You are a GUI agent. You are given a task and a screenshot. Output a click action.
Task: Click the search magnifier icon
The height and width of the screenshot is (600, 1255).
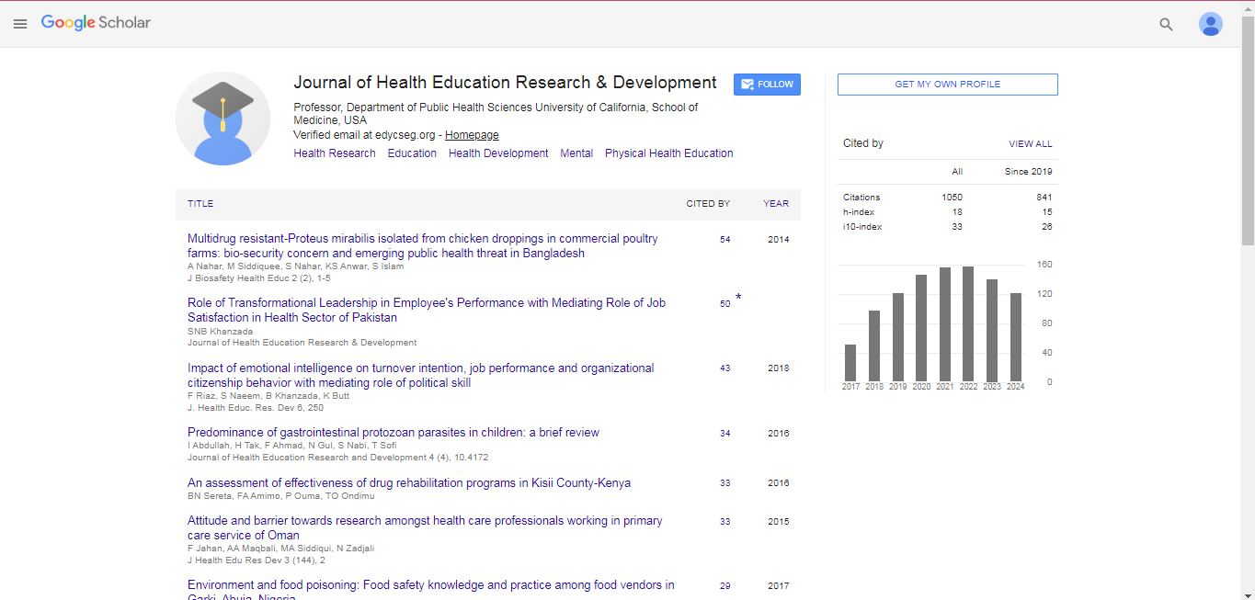click(x=1166, y=25)
